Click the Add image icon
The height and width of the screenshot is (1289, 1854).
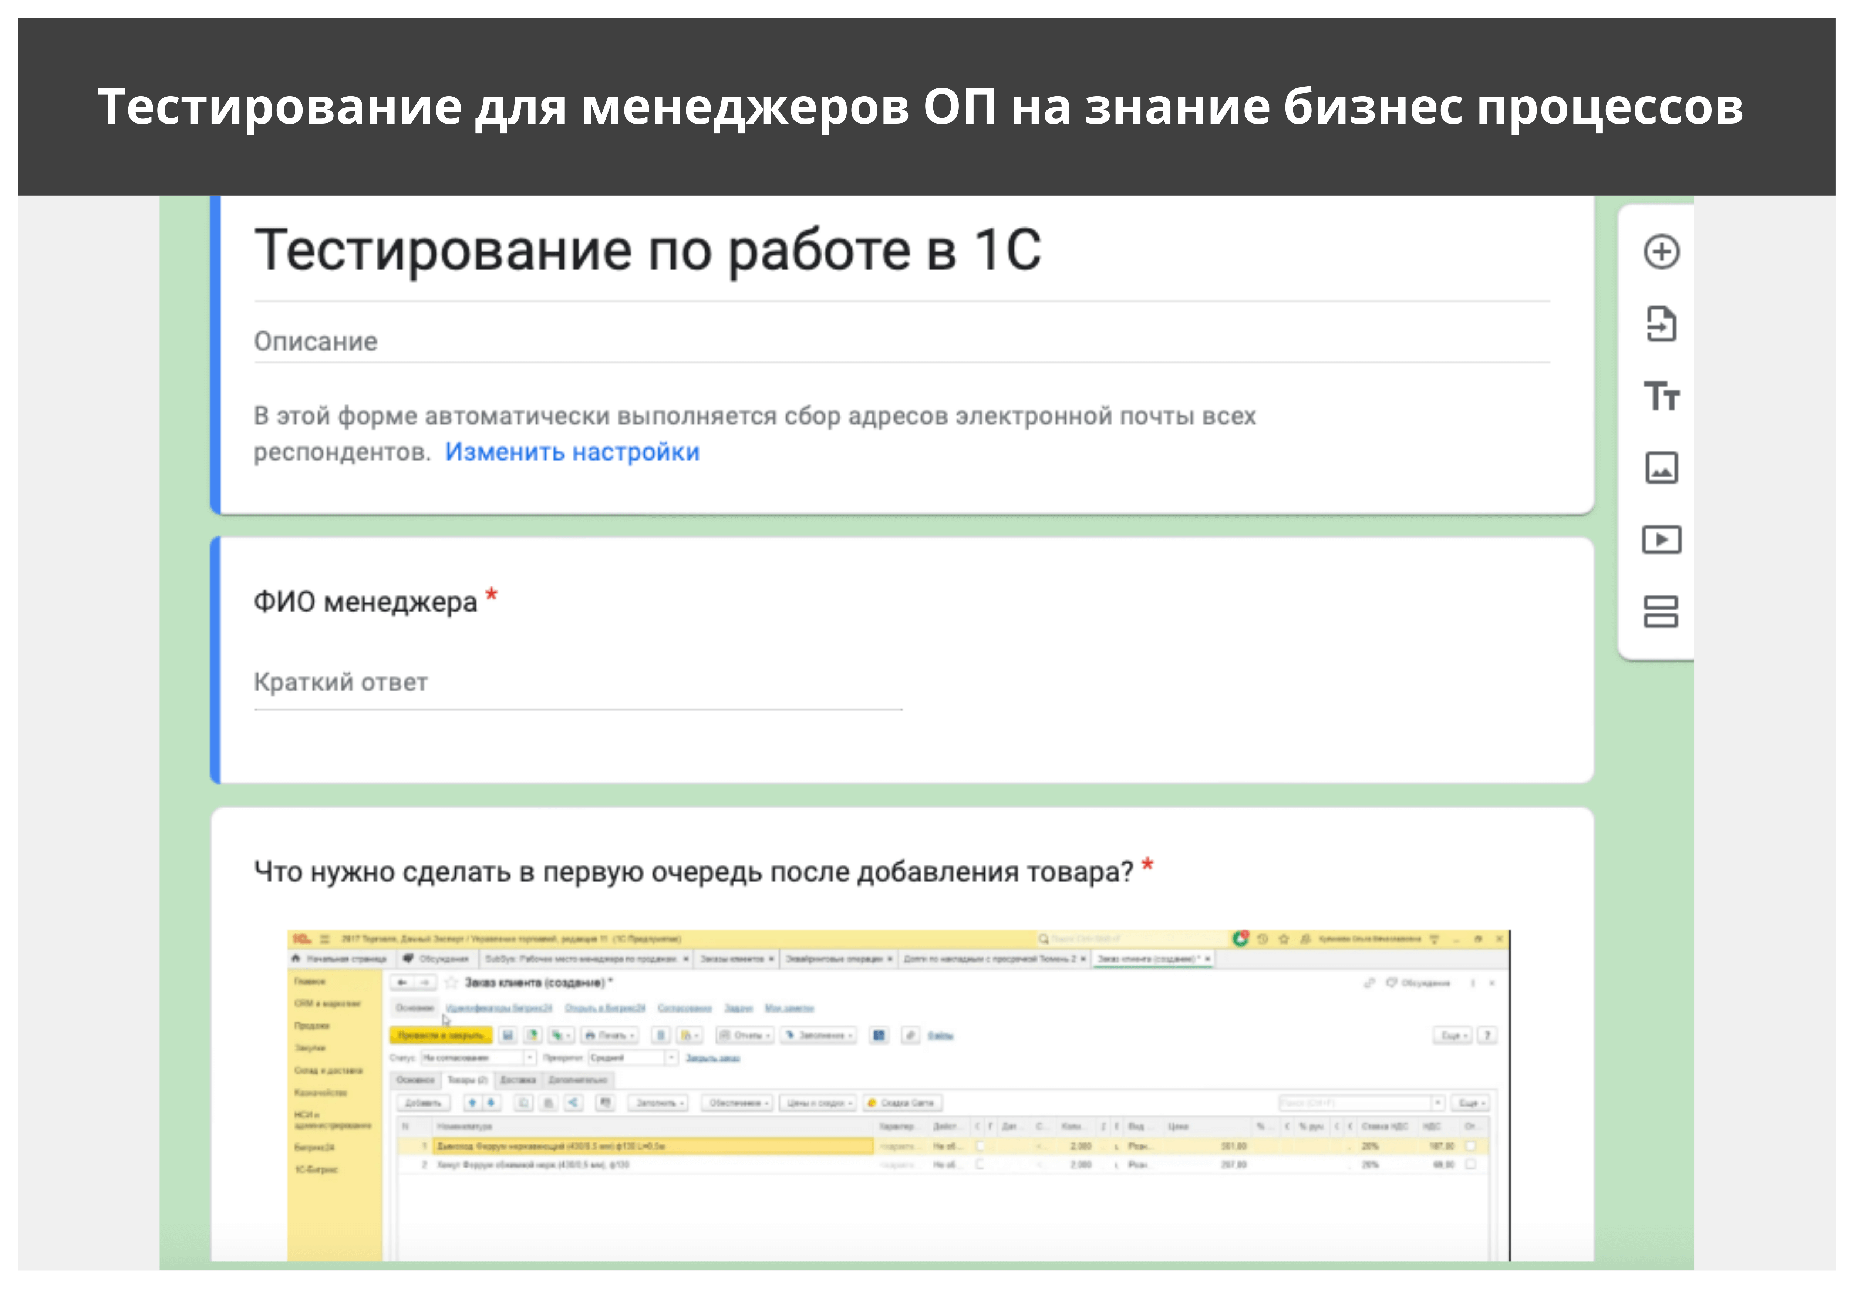[1661, 468]
